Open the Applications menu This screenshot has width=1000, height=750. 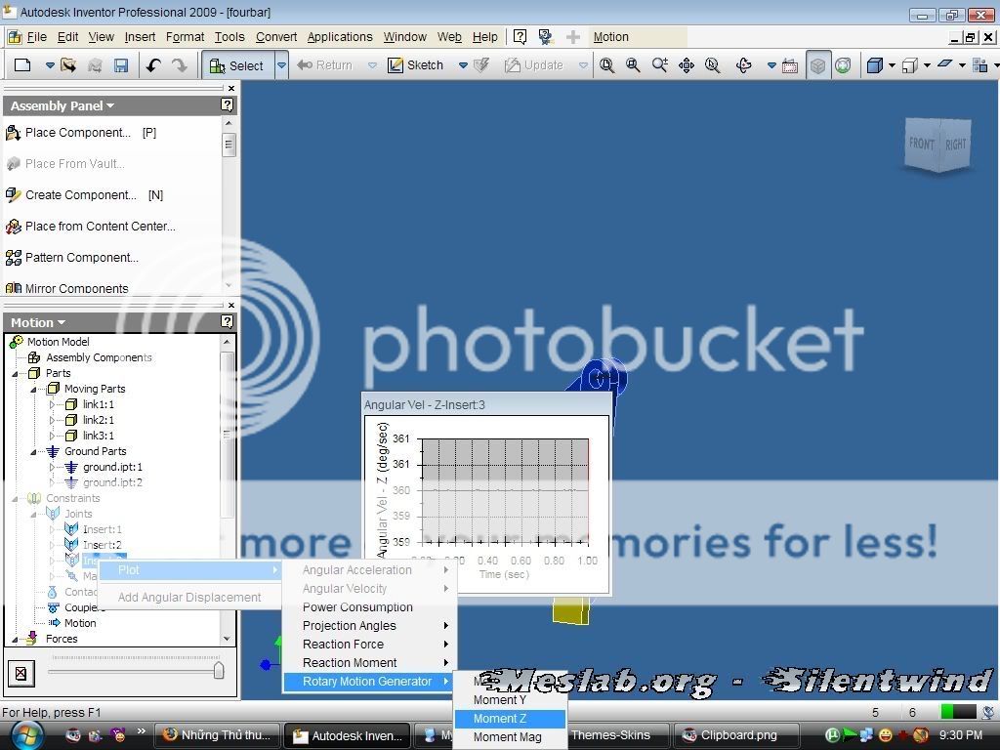click(x=340, y=37)
